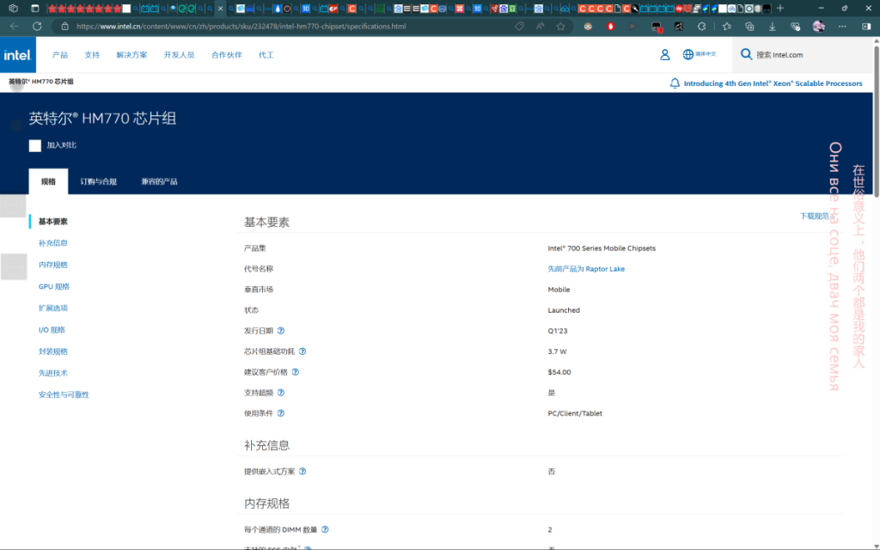Open the 代工 menu
The width and height of the screenshot is (880, 550).
pyautogui.click(x=266, y=55)
